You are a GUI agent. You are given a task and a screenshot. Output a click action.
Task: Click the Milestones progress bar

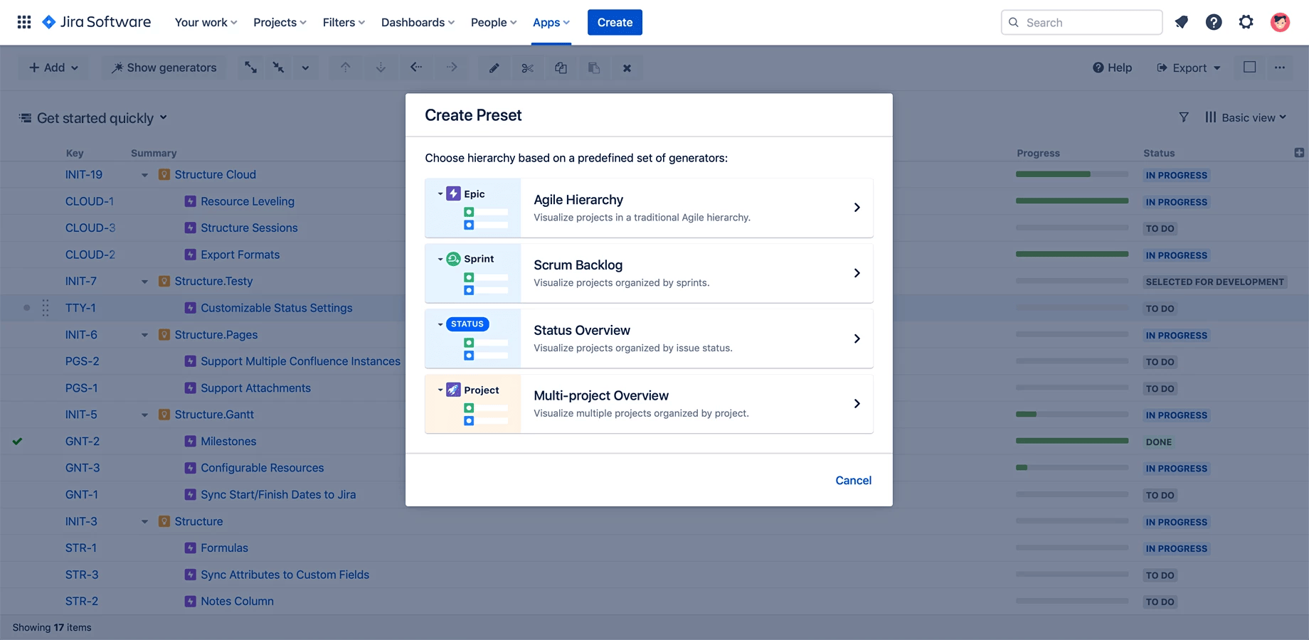1072,441
